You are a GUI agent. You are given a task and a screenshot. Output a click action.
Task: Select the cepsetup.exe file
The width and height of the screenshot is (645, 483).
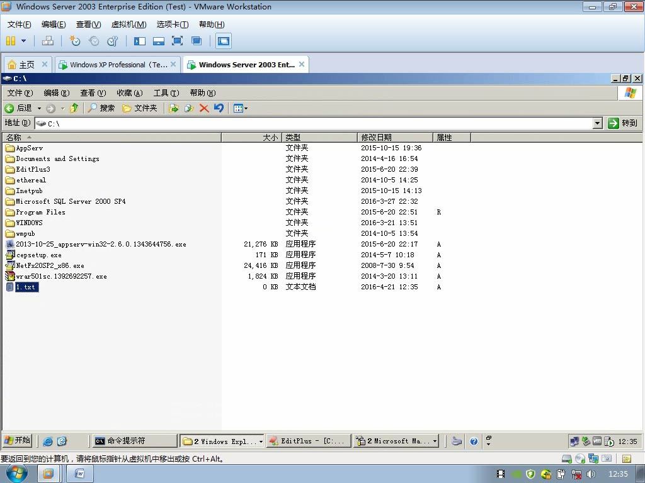point(34,255)
